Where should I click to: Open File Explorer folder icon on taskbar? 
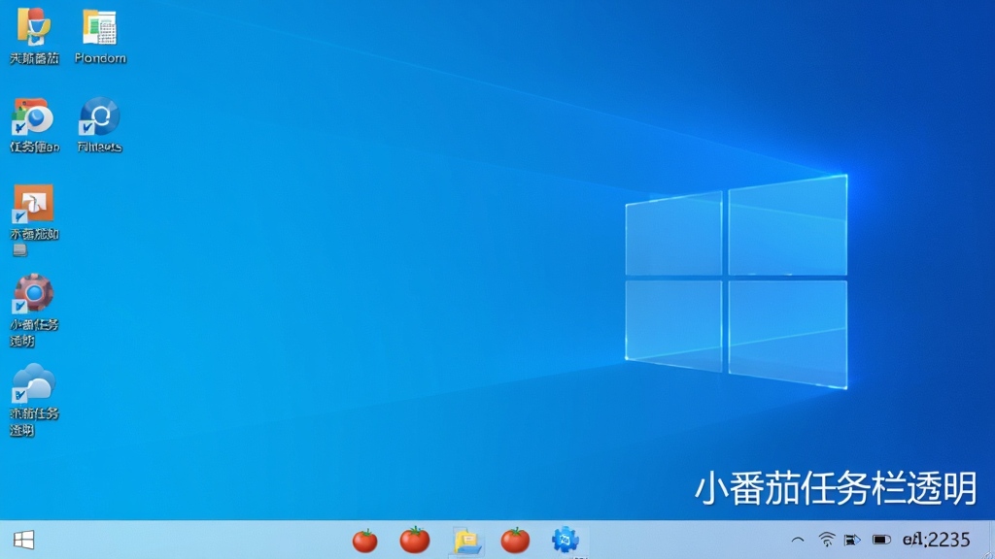(466, 542)
